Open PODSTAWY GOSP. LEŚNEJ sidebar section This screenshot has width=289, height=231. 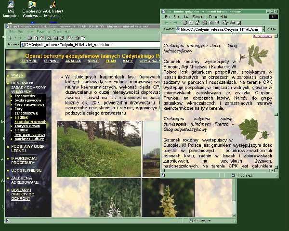(x=28, y=149)
